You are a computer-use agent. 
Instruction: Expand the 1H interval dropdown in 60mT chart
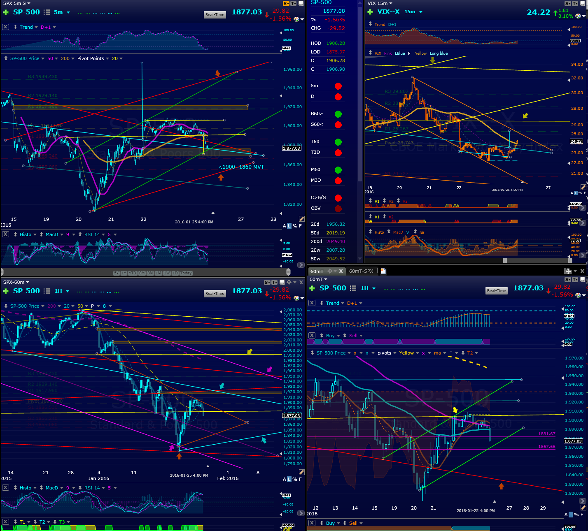point(374,288)
